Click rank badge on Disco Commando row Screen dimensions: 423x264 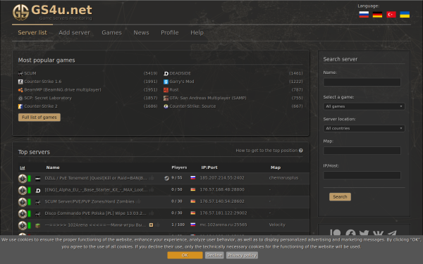[x=23, y=213]
